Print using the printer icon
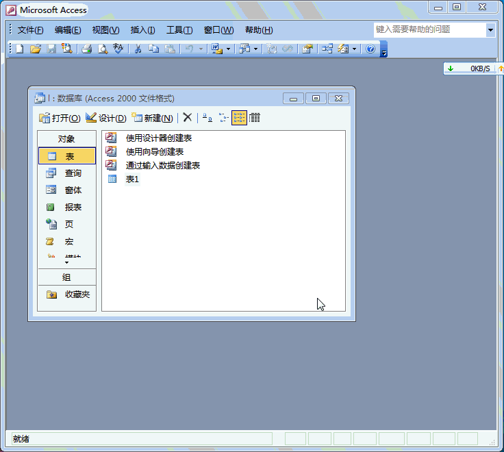Image resolution: width=504 pixels, height=452 pixels. coord(86,49)
